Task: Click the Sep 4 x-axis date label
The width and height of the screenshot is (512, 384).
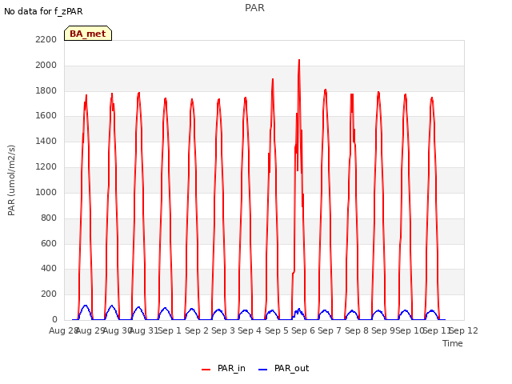Action: 250,330
